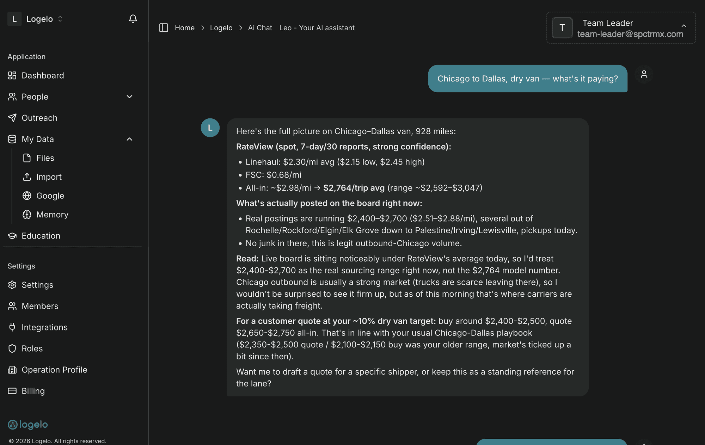This screenshot has height=445, width=705.
Task: Navigate to Home breadcrumb
Action: [185, 28]
